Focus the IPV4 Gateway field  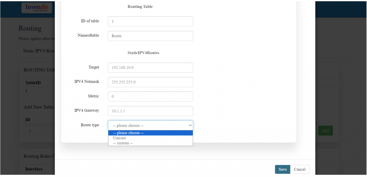pos(150,111)
